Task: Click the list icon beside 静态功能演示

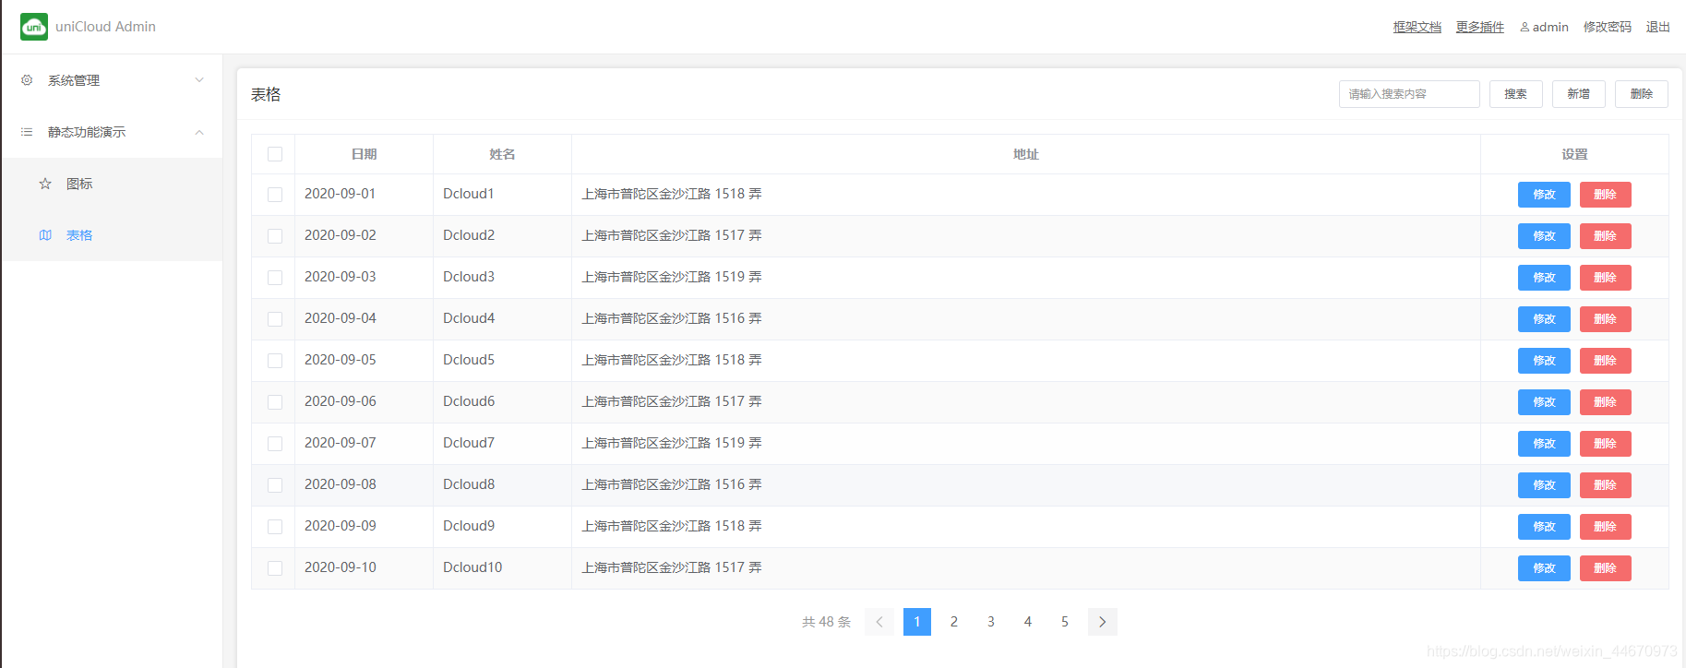Action: tap(27, 132)
